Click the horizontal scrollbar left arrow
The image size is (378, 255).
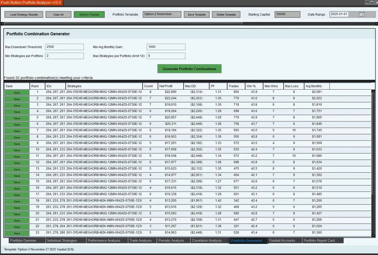pos(2,24)
